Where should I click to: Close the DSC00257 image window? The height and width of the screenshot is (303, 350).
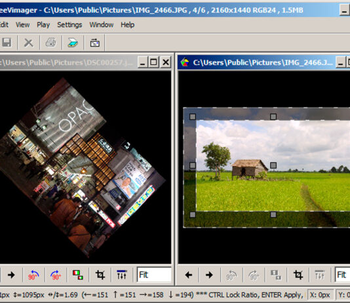(166, 62)
